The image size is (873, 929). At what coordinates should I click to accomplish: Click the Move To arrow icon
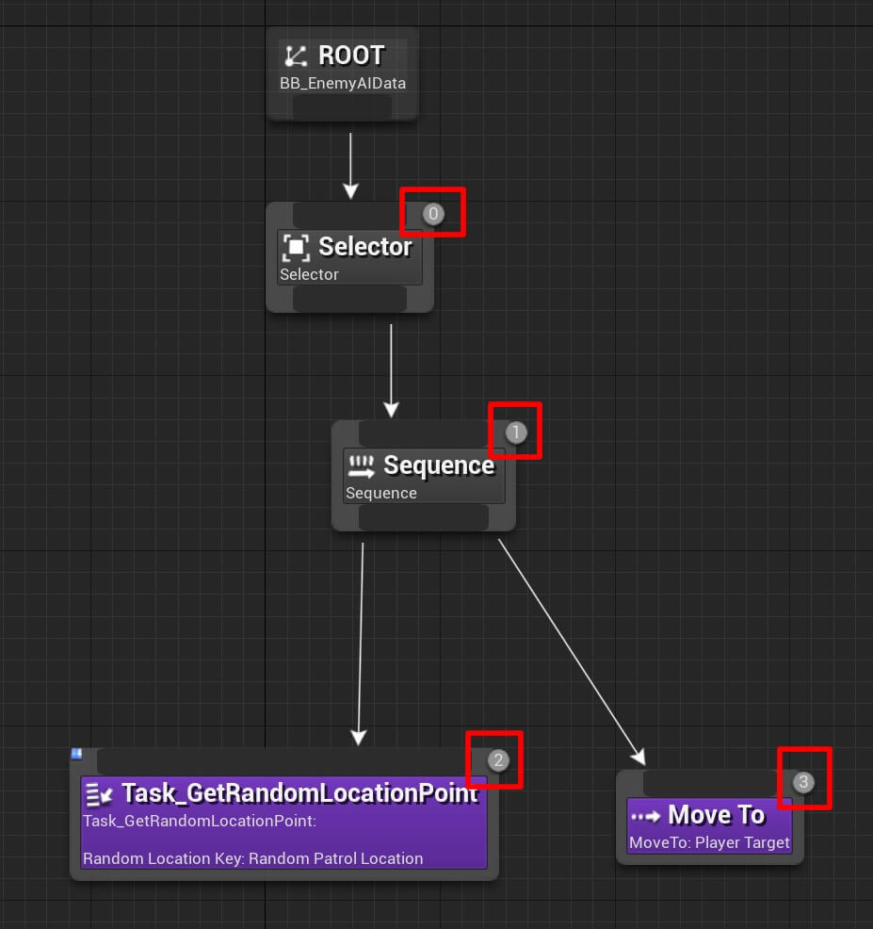pyautogui.click(x=648, y=815)
